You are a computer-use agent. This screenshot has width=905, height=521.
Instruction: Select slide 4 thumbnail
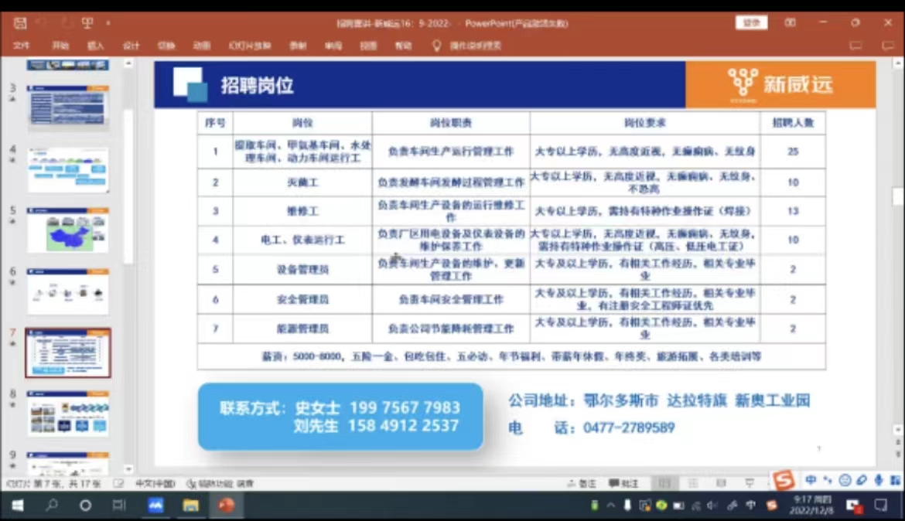point(67,169)
